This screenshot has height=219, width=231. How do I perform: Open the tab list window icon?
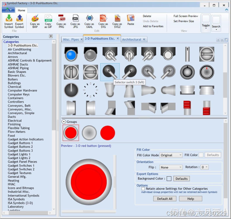coord(226,40)
